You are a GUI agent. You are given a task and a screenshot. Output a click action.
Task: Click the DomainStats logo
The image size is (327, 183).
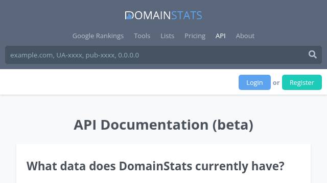[163, 15]
